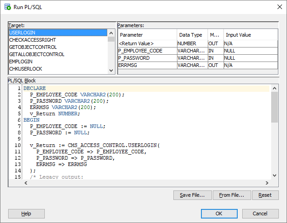
Task: Click the Legacy output comment line
Action: [57, 177]
